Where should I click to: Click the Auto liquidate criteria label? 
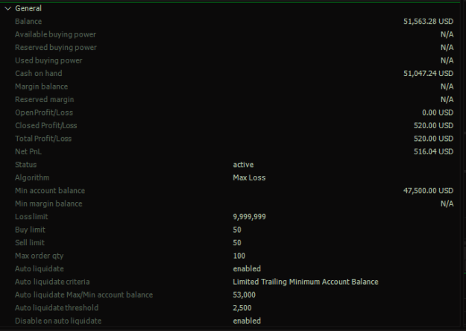(x=52, y=282)
